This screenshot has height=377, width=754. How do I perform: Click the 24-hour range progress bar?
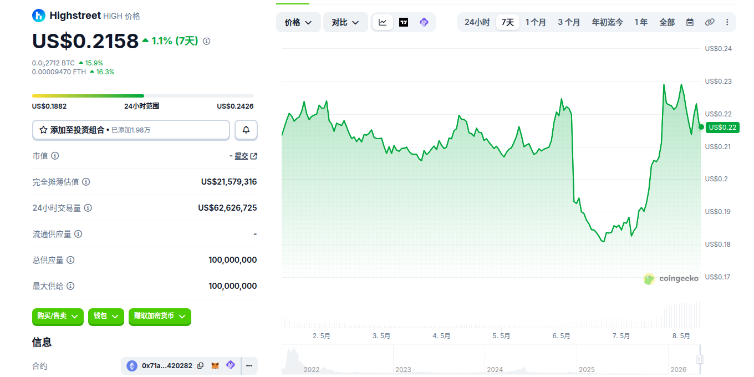143,96
